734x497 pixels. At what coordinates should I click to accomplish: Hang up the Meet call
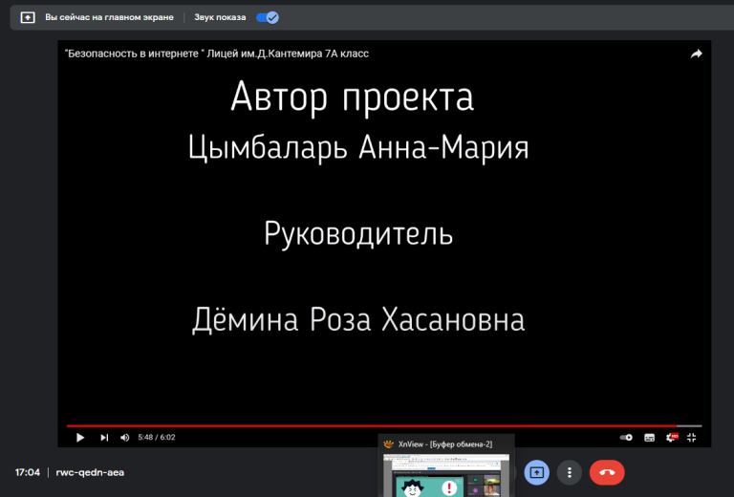click(x=607, y=473)
